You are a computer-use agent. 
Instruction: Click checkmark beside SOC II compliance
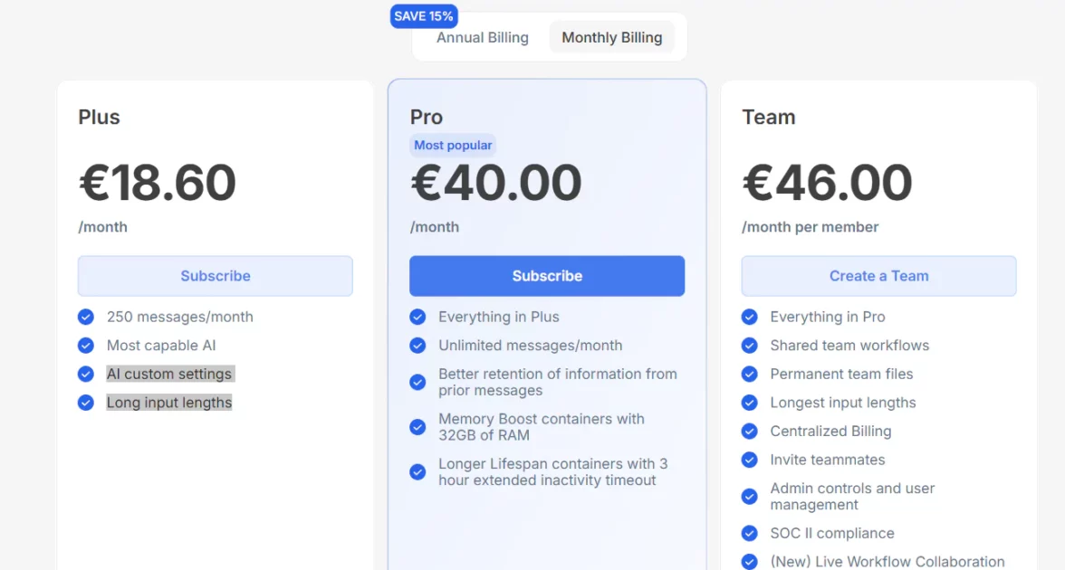click(750, 534)
